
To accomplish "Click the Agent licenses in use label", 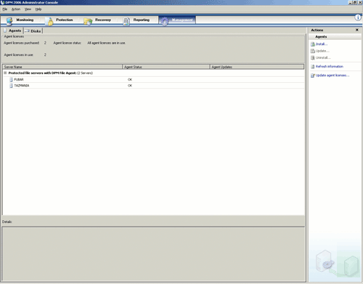I will (18, 54).
